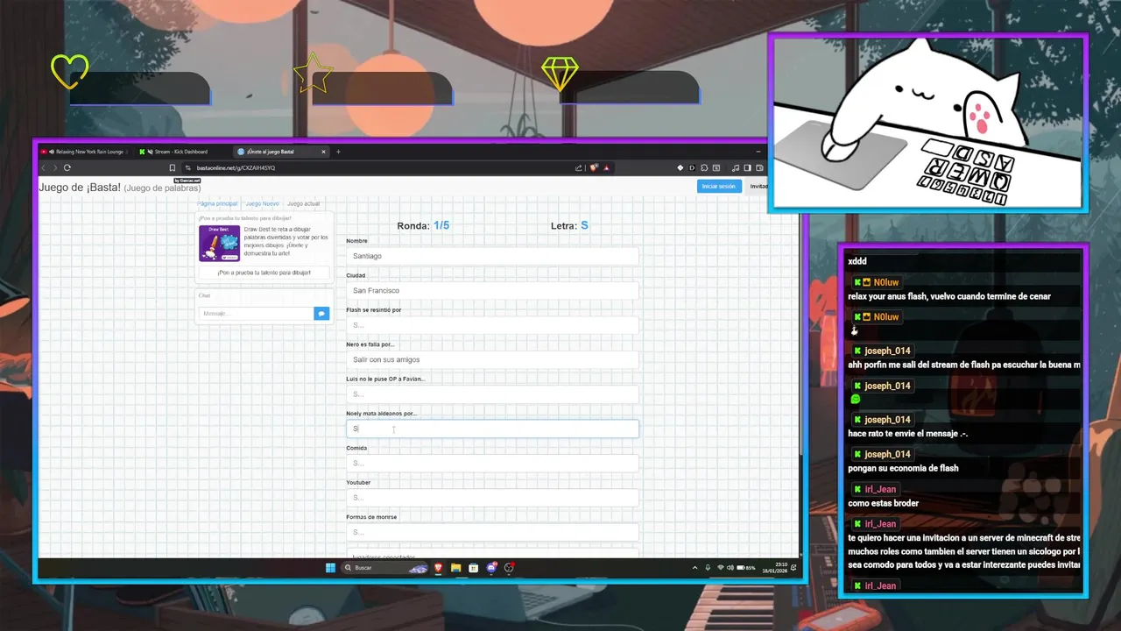This screenshot has height=631, width=1121.
Task: Select the ¡Únete al juego Basta! tab
Action: tap(281, 152)
